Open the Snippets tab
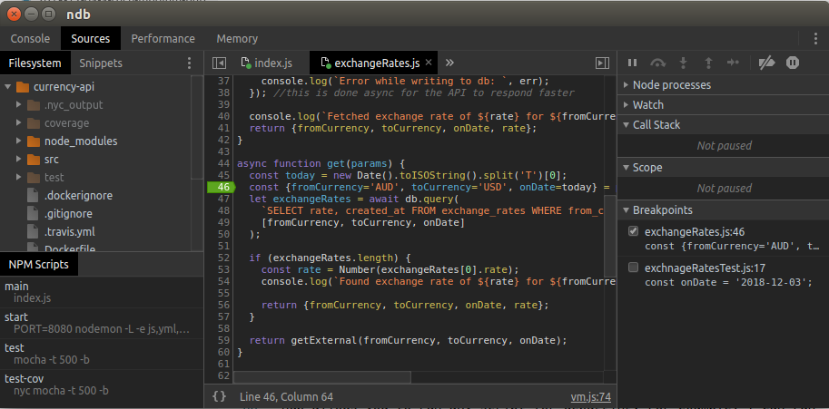 pyautogui.click(x=101, y=63)
